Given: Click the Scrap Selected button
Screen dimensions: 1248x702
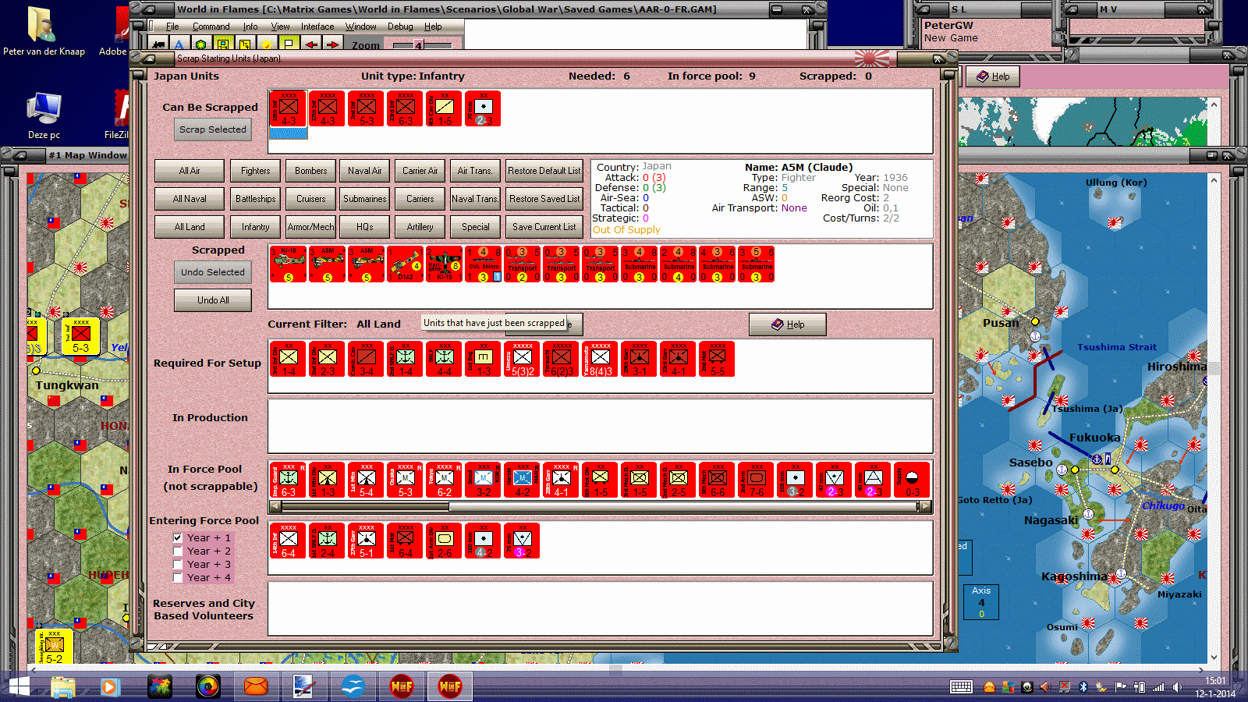Looking at the screenshot, I should pyautogui.click(x=213, y=129).
